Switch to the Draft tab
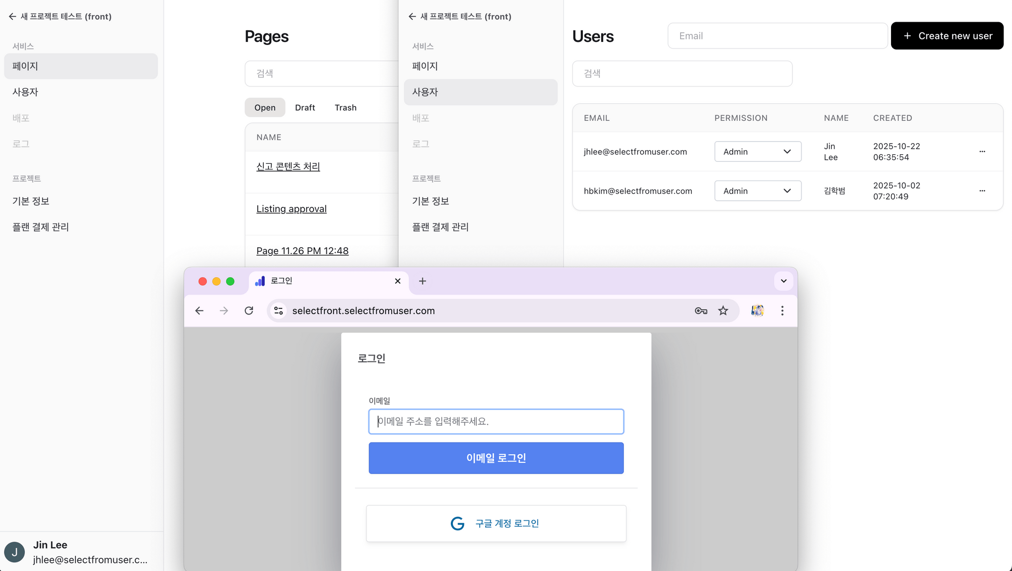The height and width of the screenshot is (571, 1012). tap(305, 108)
